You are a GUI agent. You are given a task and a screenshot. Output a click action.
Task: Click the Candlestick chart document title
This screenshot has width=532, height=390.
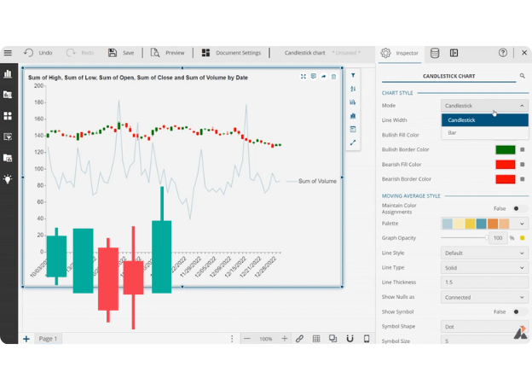[304, 53]
